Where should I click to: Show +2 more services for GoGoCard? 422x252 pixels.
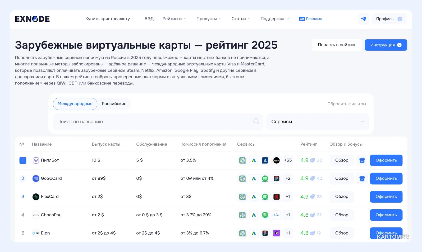(x=288, y=178)
